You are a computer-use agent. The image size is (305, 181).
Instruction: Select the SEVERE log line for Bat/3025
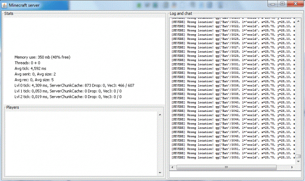[x=233, y=39]
